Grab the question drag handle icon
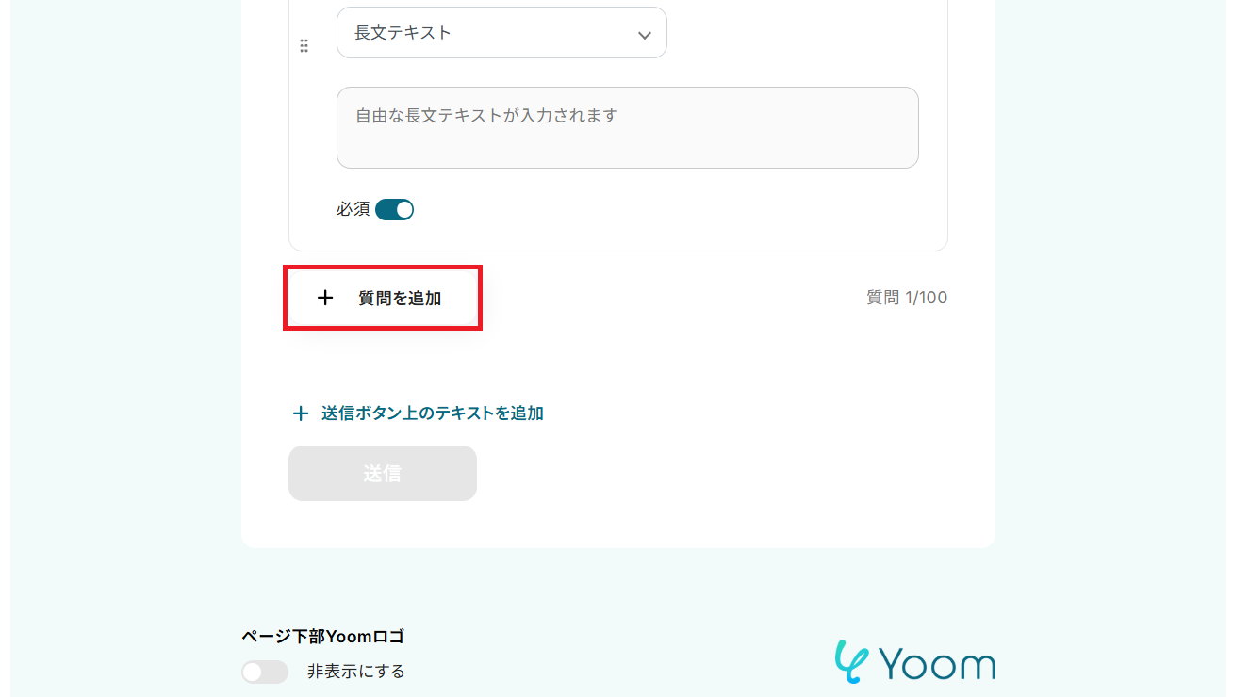 (304, 46)
